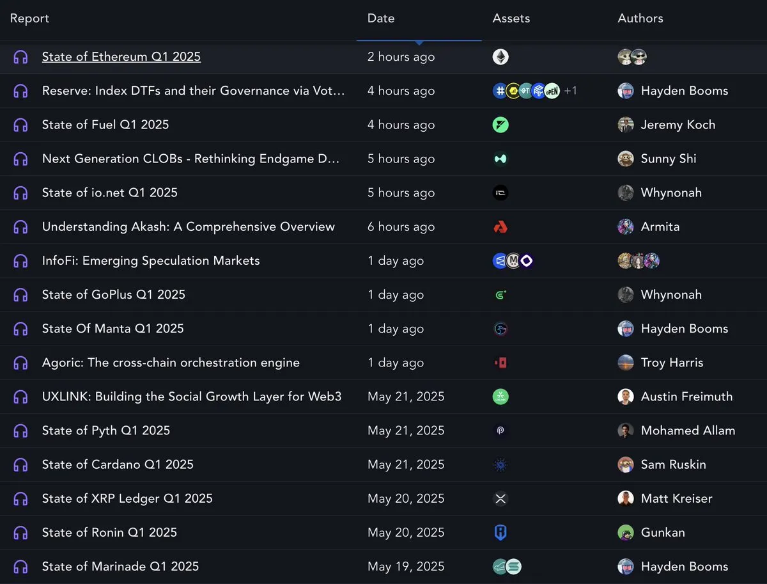The image size is (767, 584).
Task: Open State of io.net Q1 2025 report
Action: tap(110, 193)
